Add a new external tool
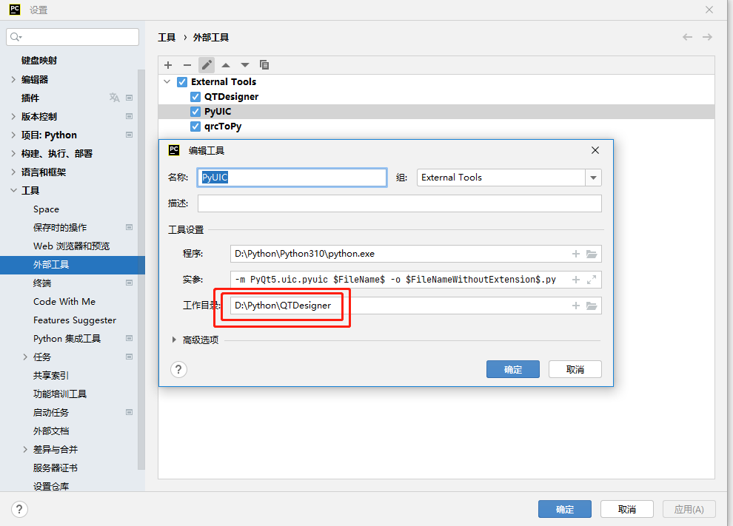The width and height of the screenshot is (733, 526). point(168,65)
